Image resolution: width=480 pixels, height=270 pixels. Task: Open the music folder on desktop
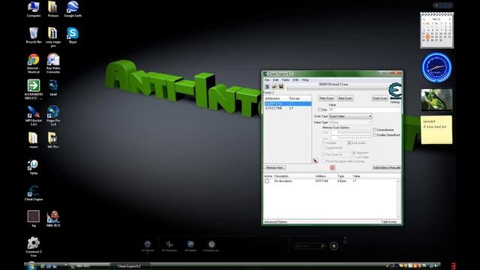pos(34,140)
